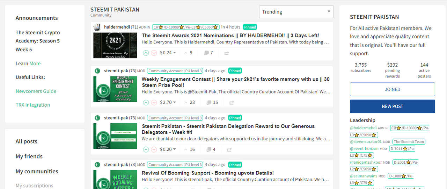
Task: Resteem the Weekly Engagement Contest post
Action: 231,103
